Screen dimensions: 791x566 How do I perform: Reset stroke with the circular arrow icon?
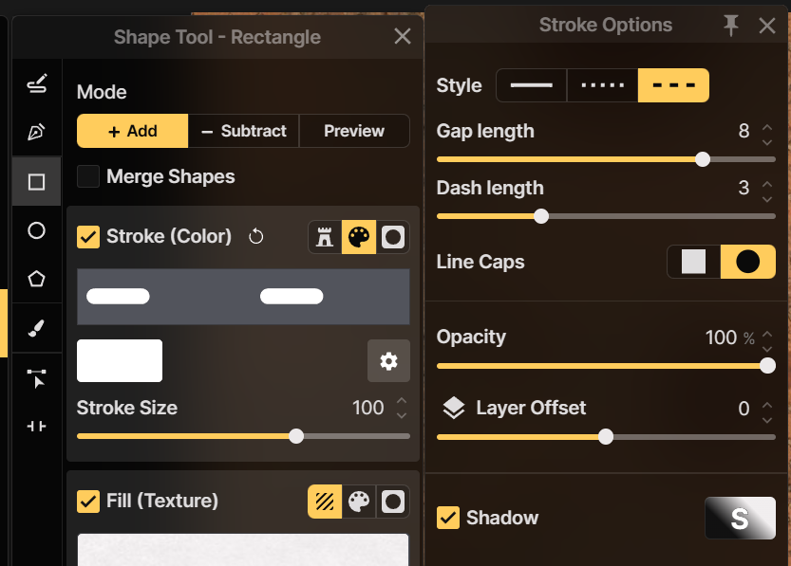point(256,236)
